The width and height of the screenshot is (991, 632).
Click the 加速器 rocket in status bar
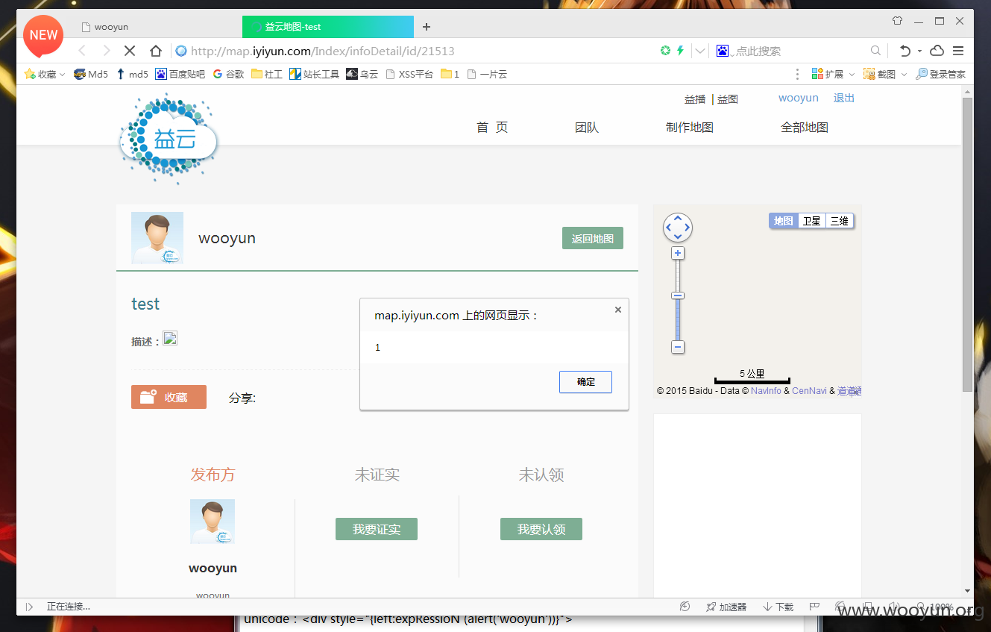(726, 607)
